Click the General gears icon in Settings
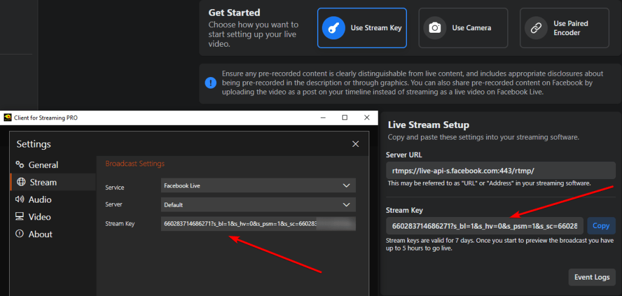 pyautogui.click(x=20, y=164)
